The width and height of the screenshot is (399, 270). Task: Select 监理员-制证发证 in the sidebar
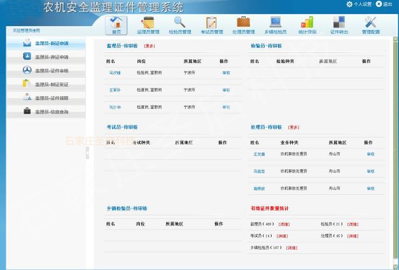click(46, 84)
